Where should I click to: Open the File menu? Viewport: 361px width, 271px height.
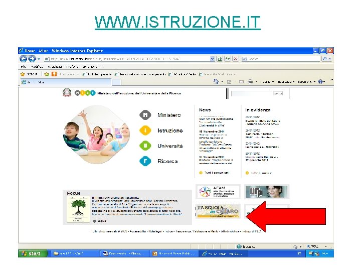coord(23,67)
